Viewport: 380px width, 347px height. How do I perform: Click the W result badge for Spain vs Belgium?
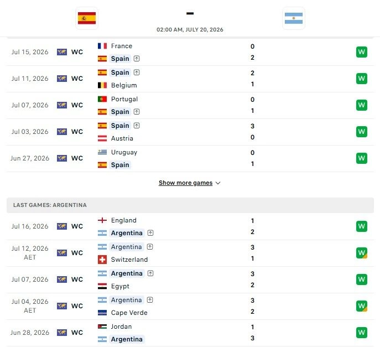point(361,79)
